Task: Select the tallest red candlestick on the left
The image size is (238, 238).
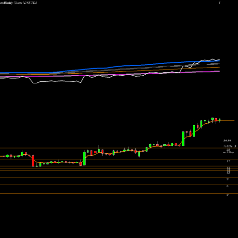Action: 33,161
